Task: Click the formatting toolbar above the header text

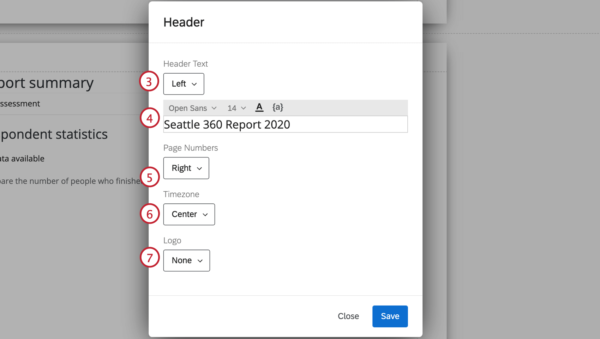Action: [x=335, y=107]
